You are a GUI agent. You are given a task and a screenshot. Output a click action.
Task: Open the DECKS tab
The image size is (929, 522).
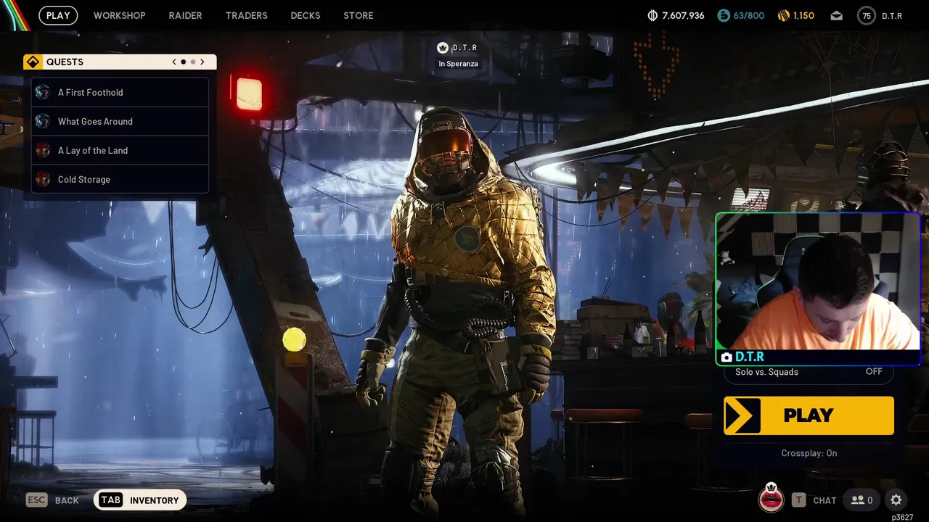click(305, 15)
